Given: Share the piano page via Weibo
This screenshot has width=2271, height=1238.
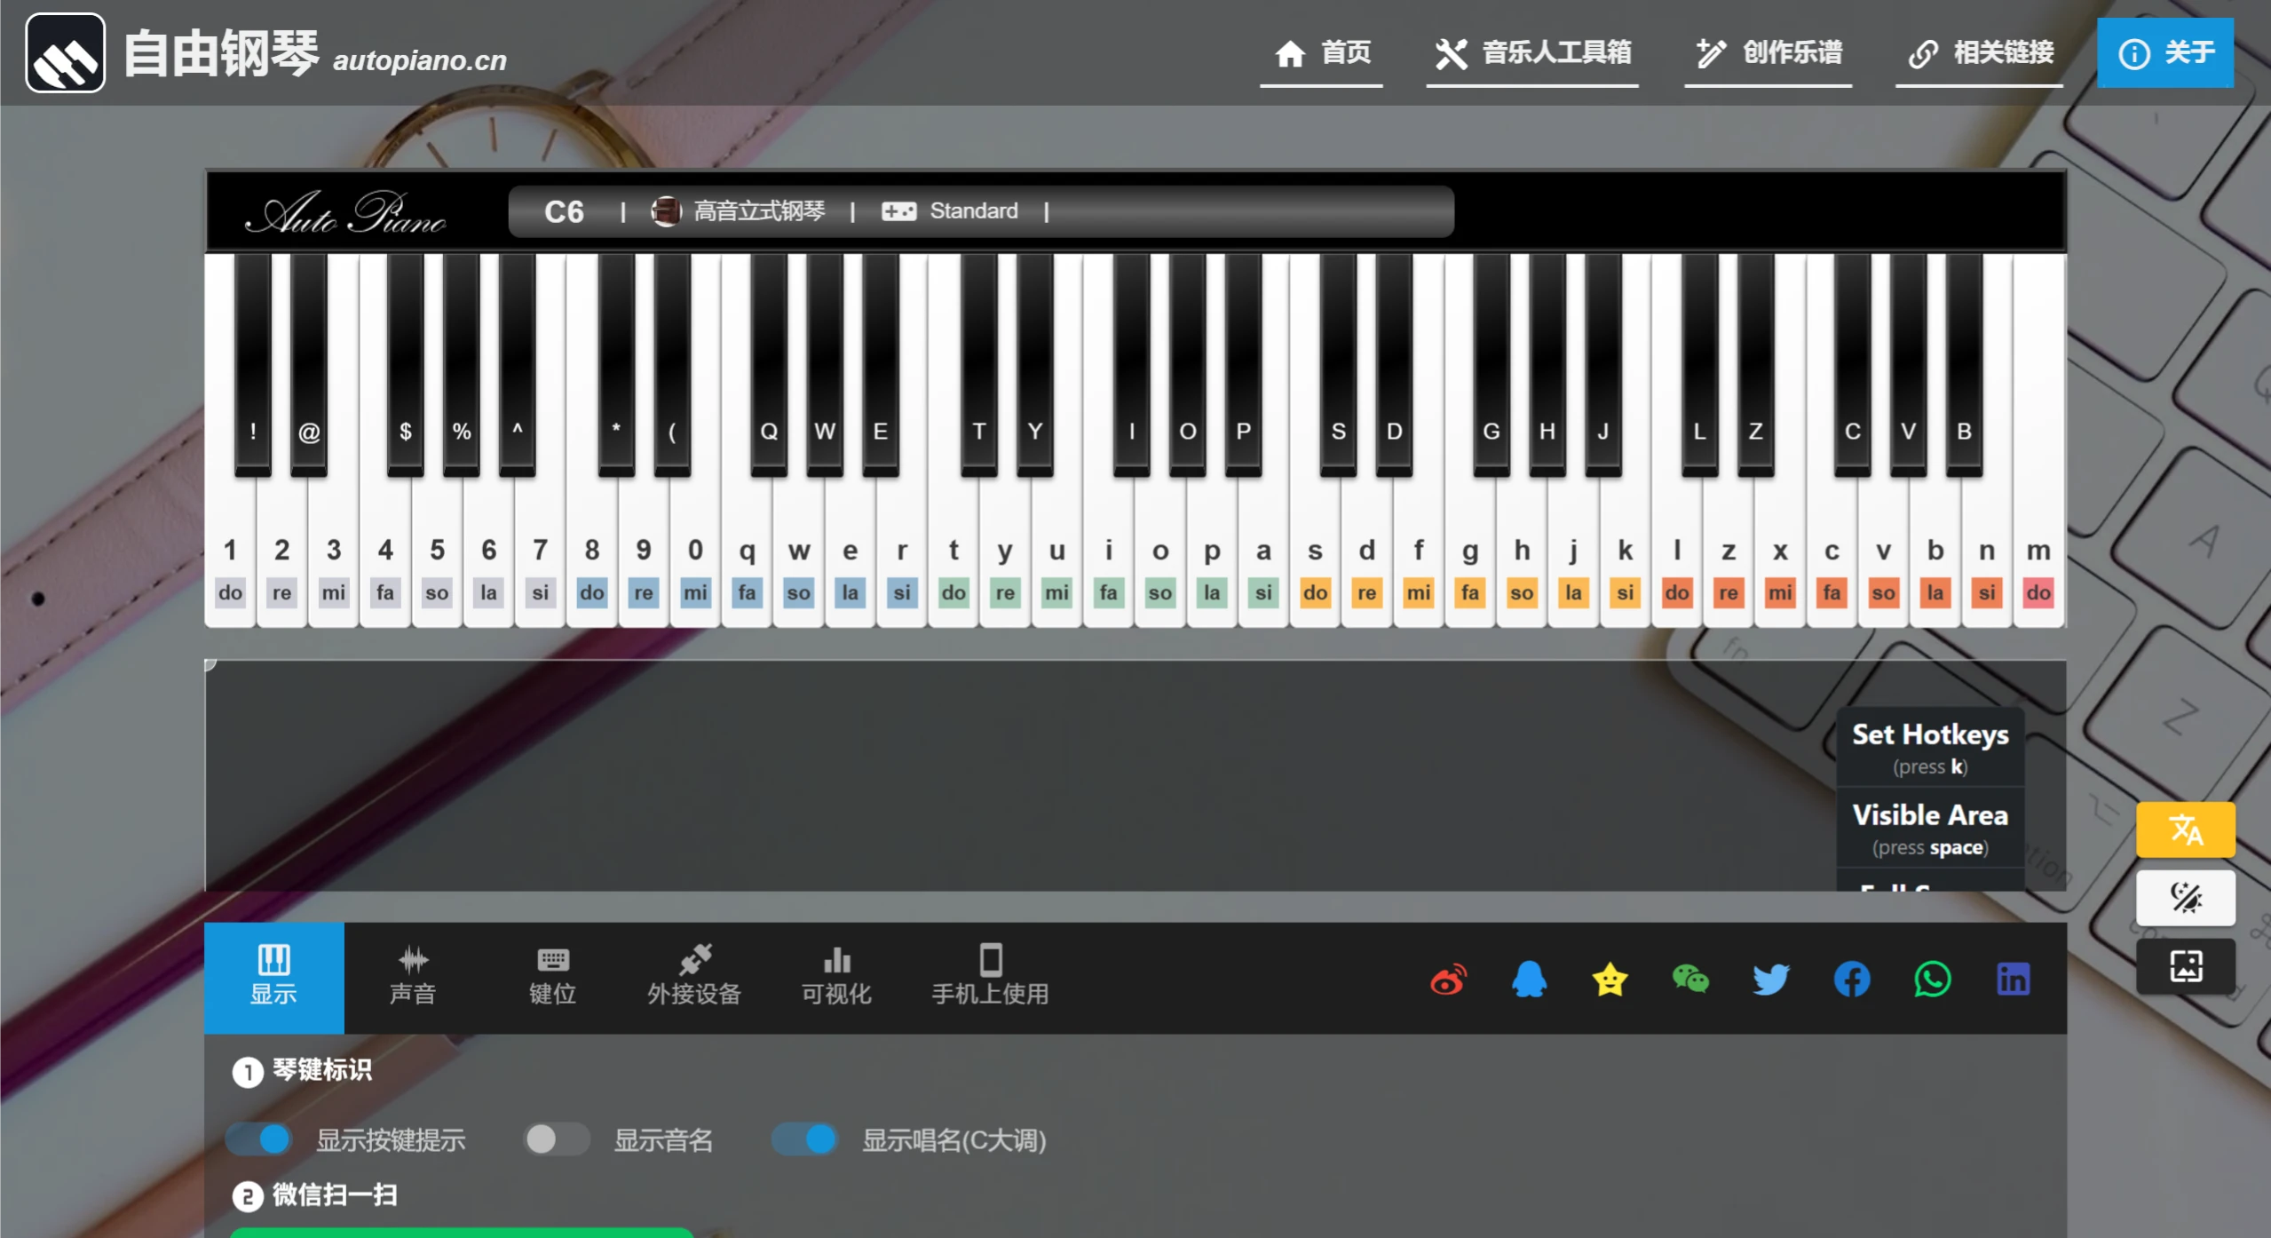Looking at the screenshot, I should point(1448,980).
